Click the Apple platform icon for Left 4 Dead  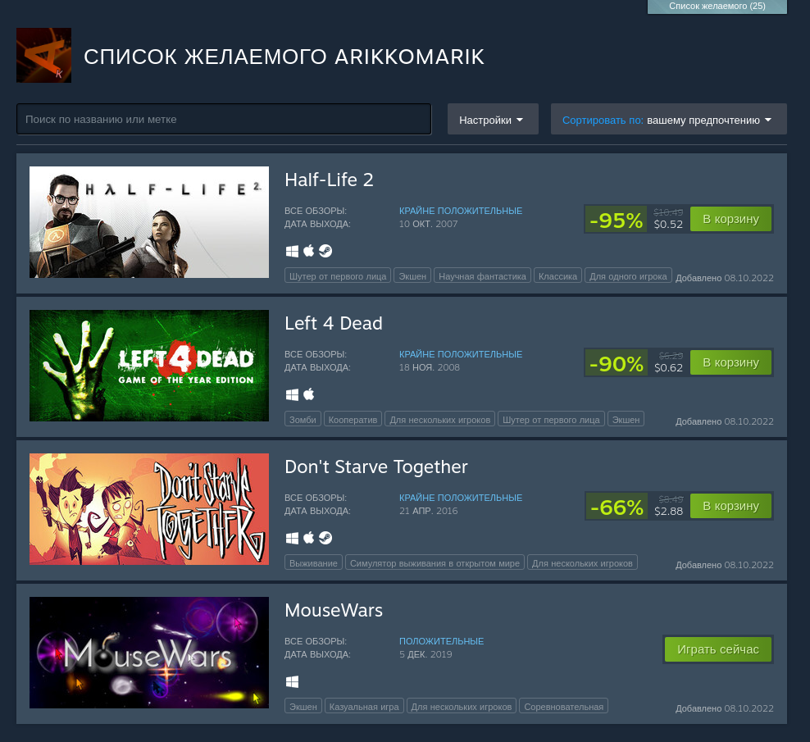click(309, 394)
